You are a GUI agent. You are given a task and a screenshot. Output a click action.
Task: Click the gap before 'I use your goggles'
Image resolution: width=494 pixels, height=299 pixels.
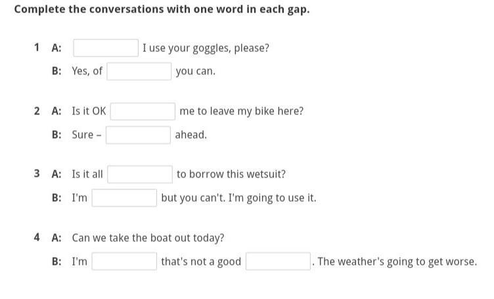click(x=106, y=48)
